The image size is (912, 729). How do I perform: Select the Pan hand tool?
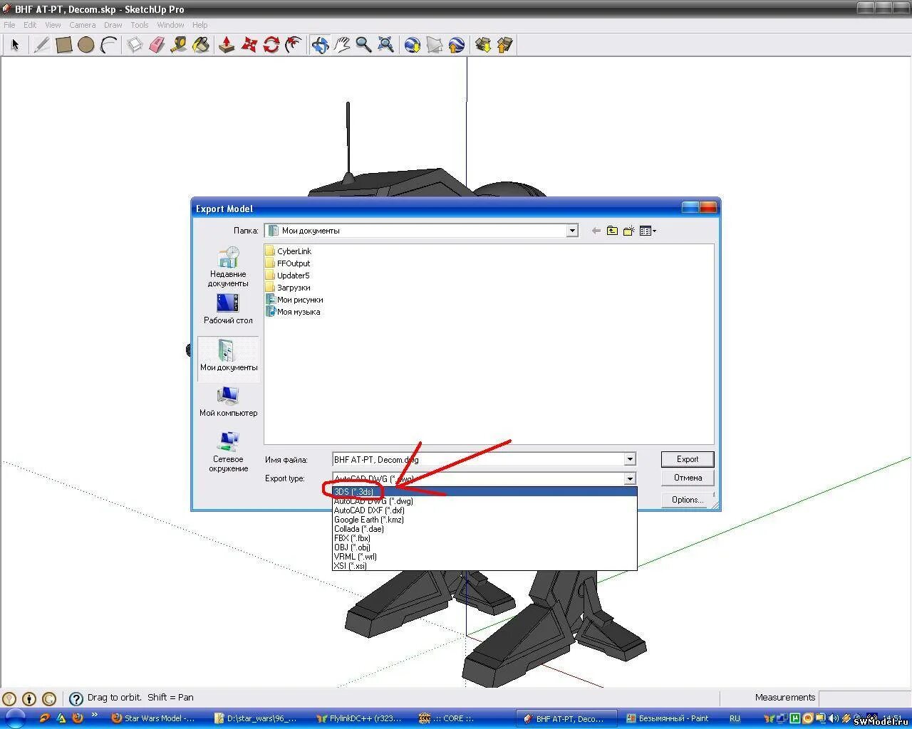[x=342, y=45]
